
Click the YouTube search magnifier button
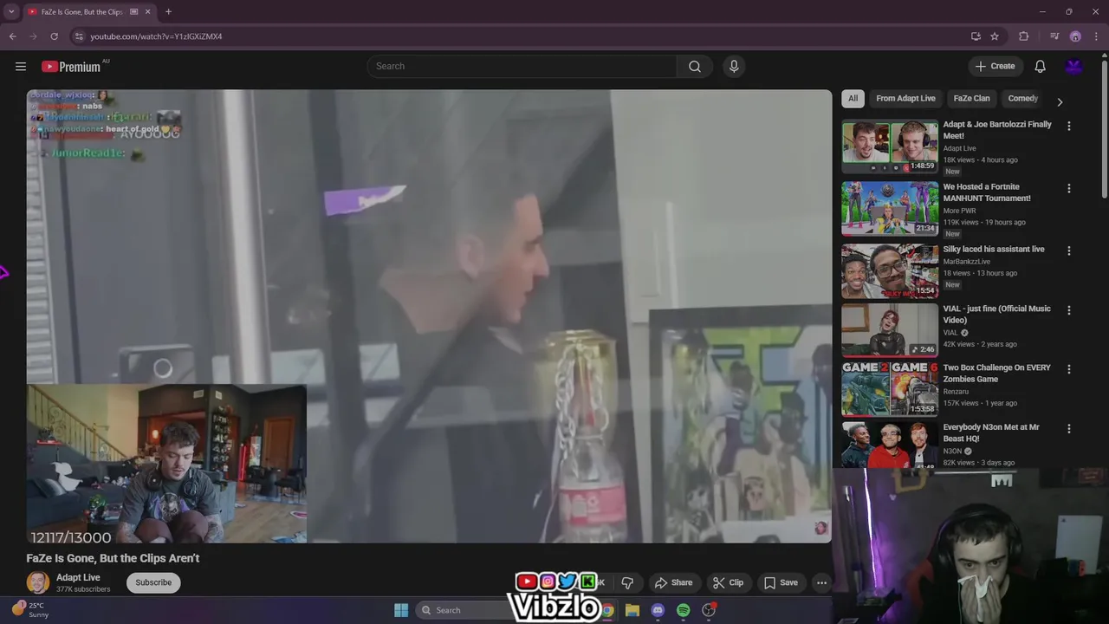click(x=695, y=66)
